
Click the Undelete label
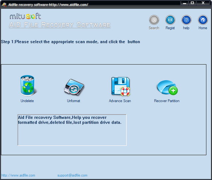(27, 101)
